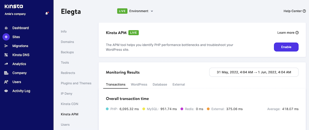The width and height of the screenshot is (309, 130).
Task: Open the Tools page
Action: tap(65, 63)
